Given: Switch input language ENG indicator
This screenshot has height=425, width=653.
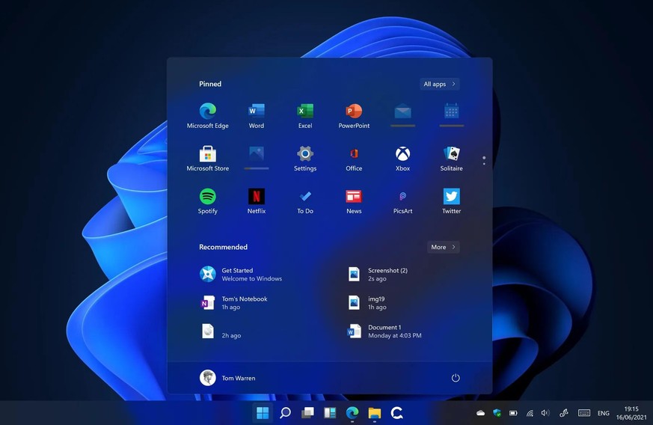Looking at the screenshot, I should (603, 413).
